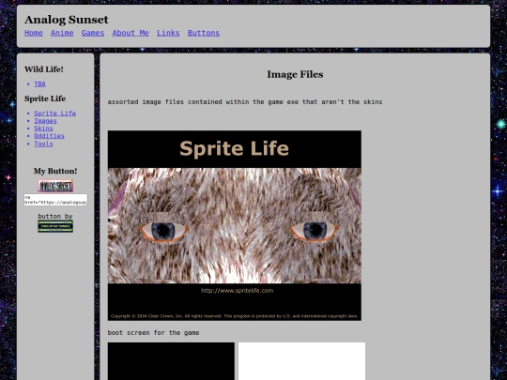507x380 pixels.
Task: Open the Games section link
Action: pyautogui.click(x=93, y=33)
